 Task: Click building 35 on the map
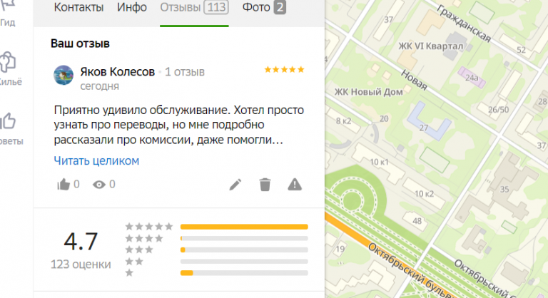click(504, 190)
